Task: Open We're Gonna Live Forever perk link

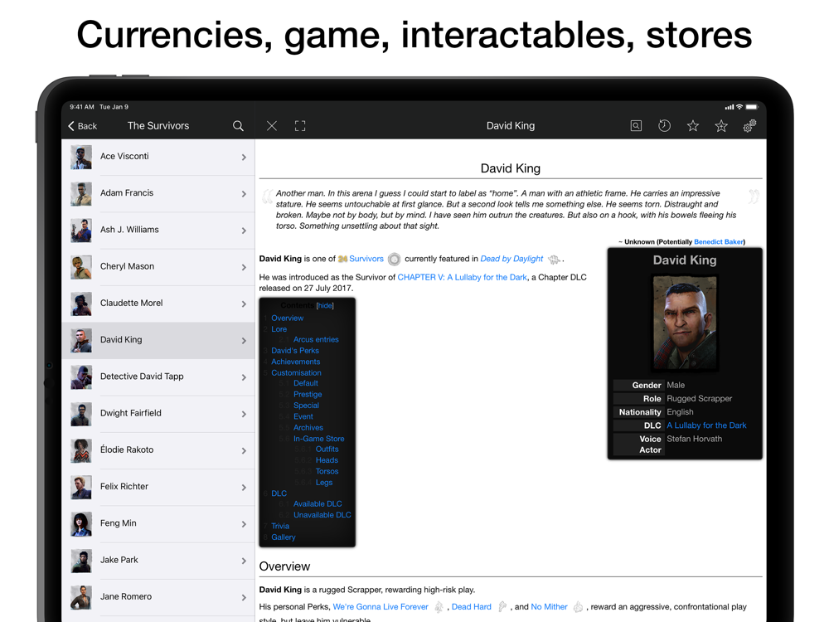Action: coord(381,607)
